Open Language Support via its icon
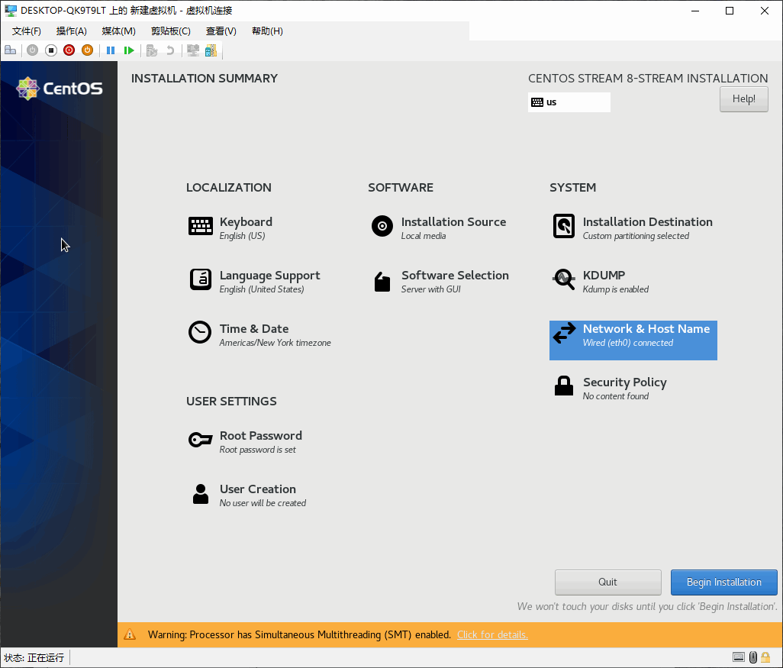The height and width of the screenshot is (668, 783). tap(201, 279)
